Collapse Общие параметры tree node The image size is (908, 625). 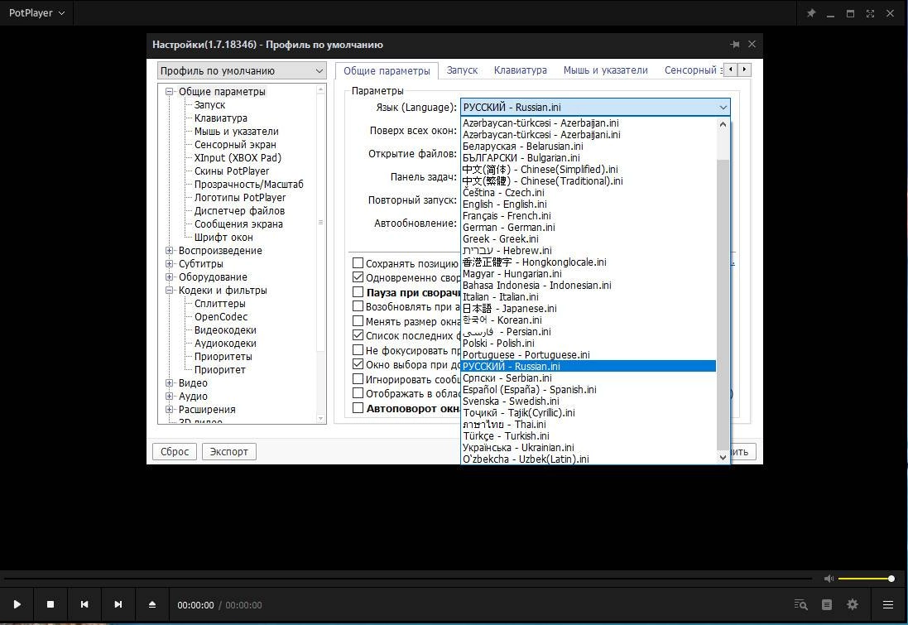click(170, 92)
